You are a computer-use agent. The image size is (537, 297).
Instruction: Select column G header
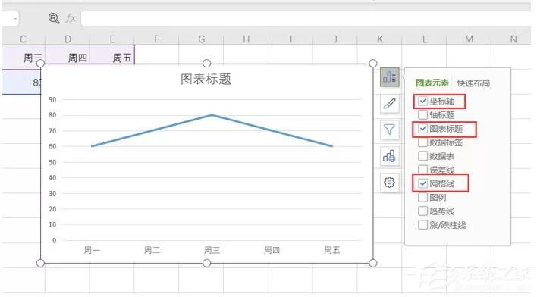(202, 39)
